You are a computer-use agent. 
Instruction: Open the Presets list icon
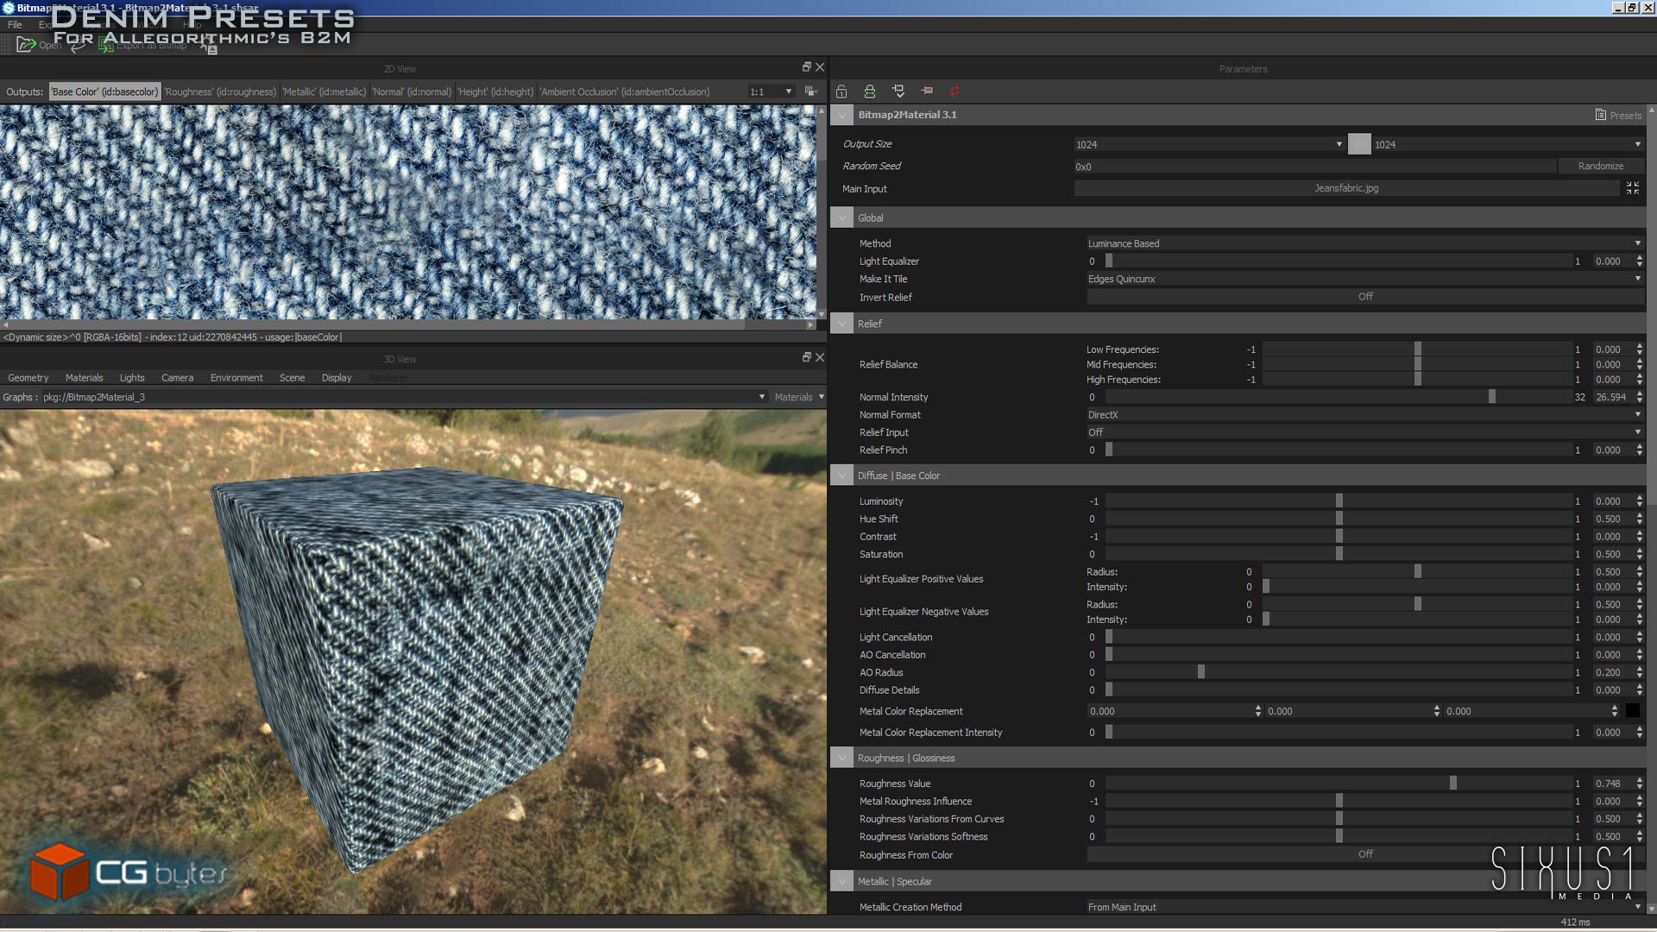1601,115
